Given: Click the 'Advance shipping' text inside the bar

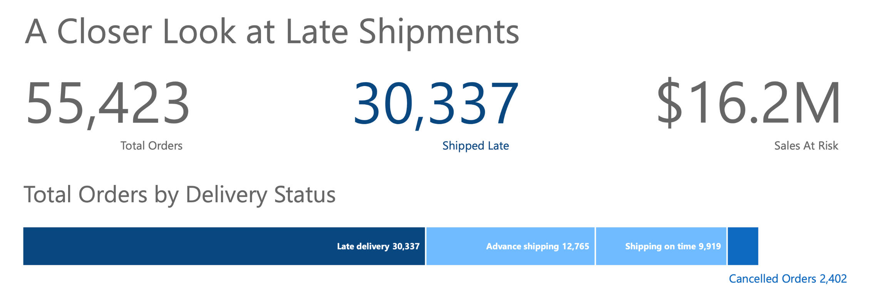Looking at the screenshot, I should pos(522,246).
